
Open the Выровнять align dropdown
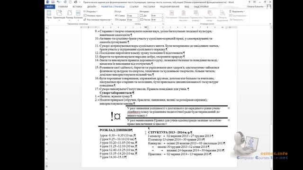coord(237,11)
